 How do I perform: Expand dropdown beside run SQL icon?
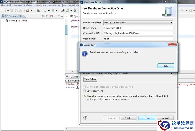pos(71,11)
